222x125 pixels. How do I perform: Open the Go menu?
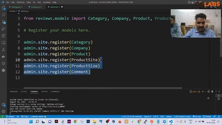click(x=34, y=2)
